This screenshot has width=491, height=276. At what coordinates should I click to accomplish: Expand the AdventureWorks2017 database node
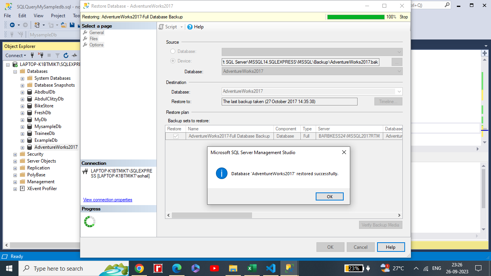point(22,147)
